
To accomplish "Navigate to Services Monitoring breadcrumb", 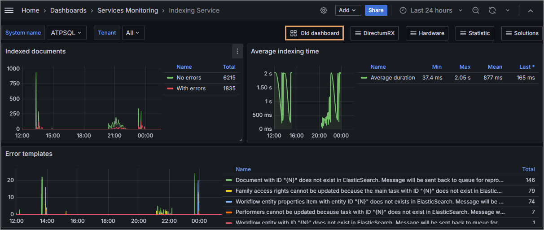I will 127,10.
